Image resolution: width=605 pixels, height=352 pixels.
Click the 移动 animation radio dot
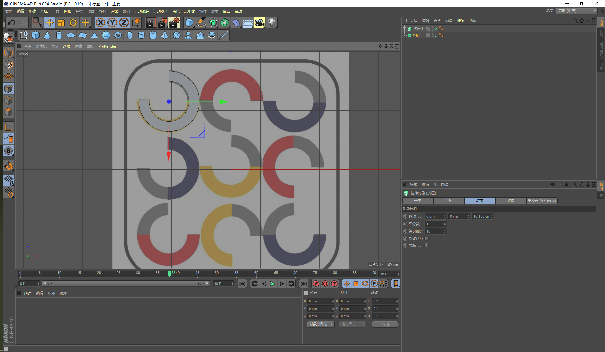click(405, 216)
